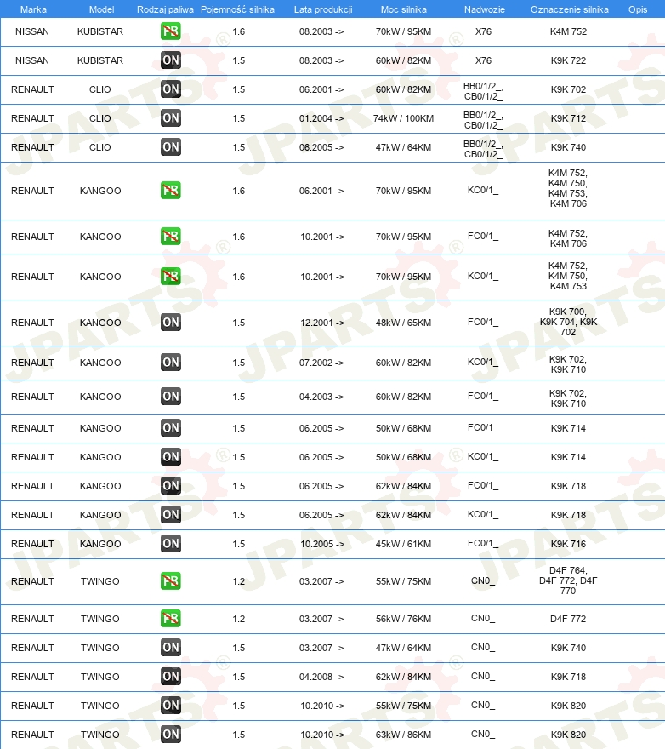
Task: Select CN0_ body cell in 63kW / 86KM row
Action: (483, 735)
